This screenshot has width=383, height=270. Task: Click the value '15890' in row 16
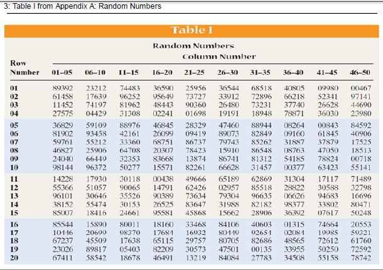(96, 224)
